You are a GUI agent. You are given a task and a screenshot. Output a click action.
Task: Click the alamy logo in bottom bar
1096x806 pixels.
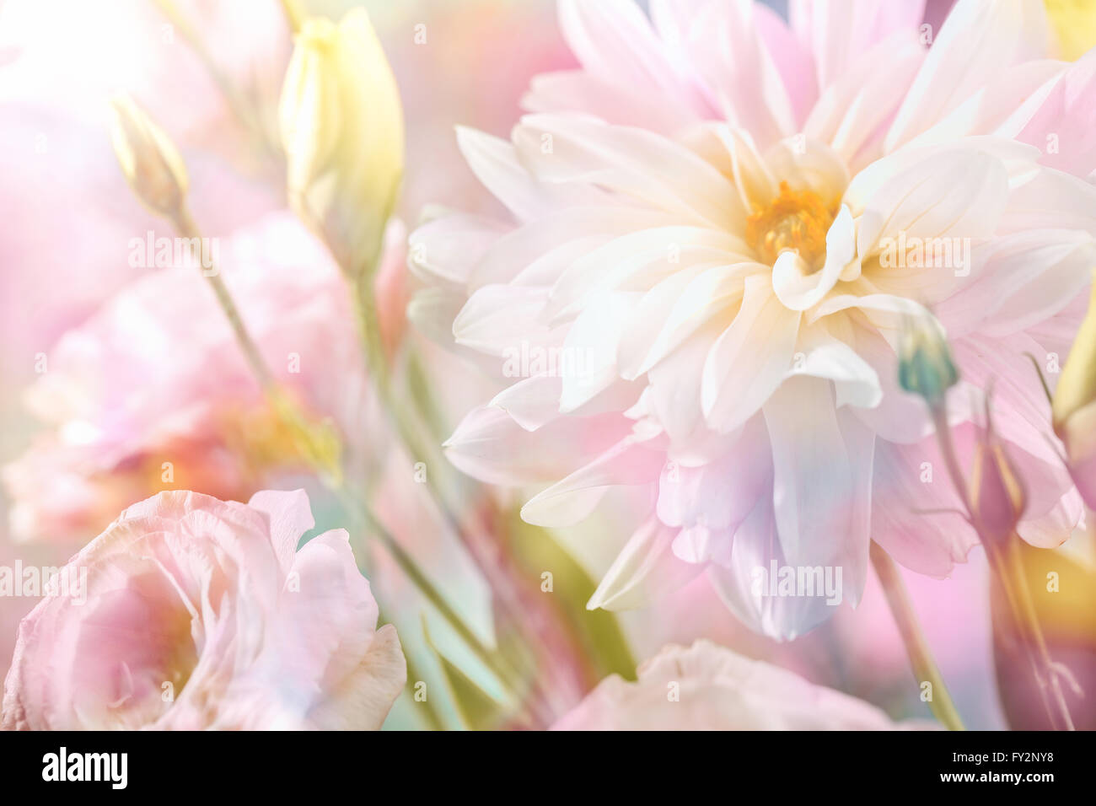[x=85, y=768]
